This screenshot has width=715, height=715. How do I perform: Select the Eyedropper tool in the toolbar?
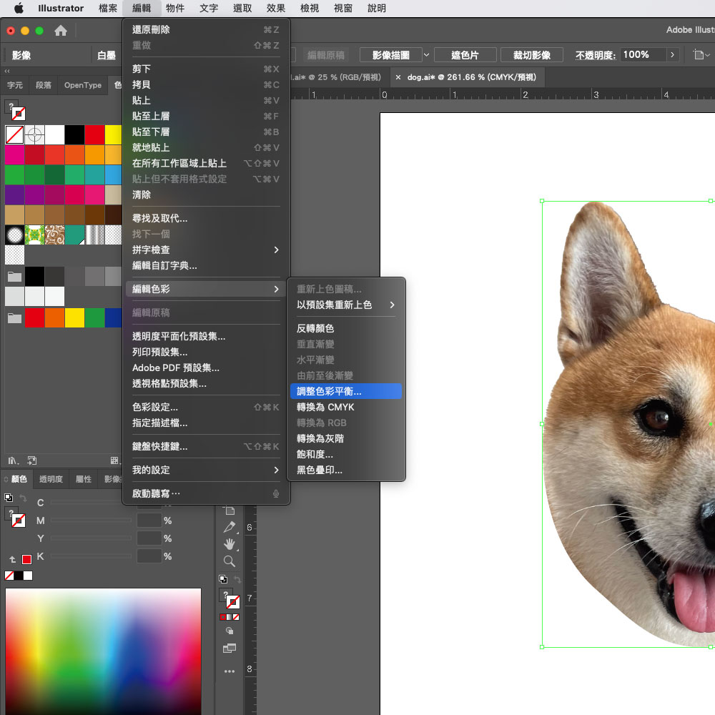tap(230, 527)
